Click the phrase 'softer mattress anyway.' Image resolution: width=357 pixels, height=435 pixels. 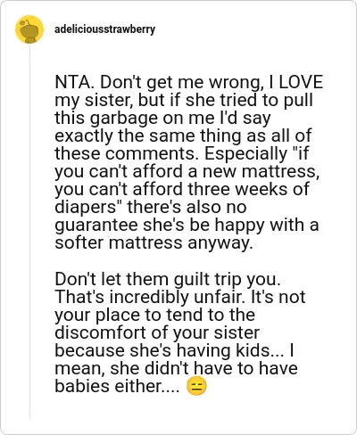coord(154,242)
